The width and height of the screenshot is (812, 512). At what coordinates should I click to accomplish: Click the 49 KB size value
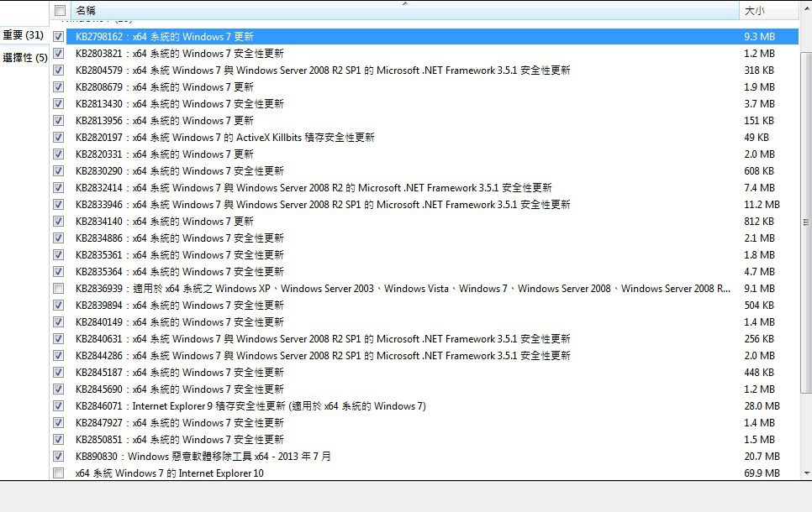(x=757, y=138)
